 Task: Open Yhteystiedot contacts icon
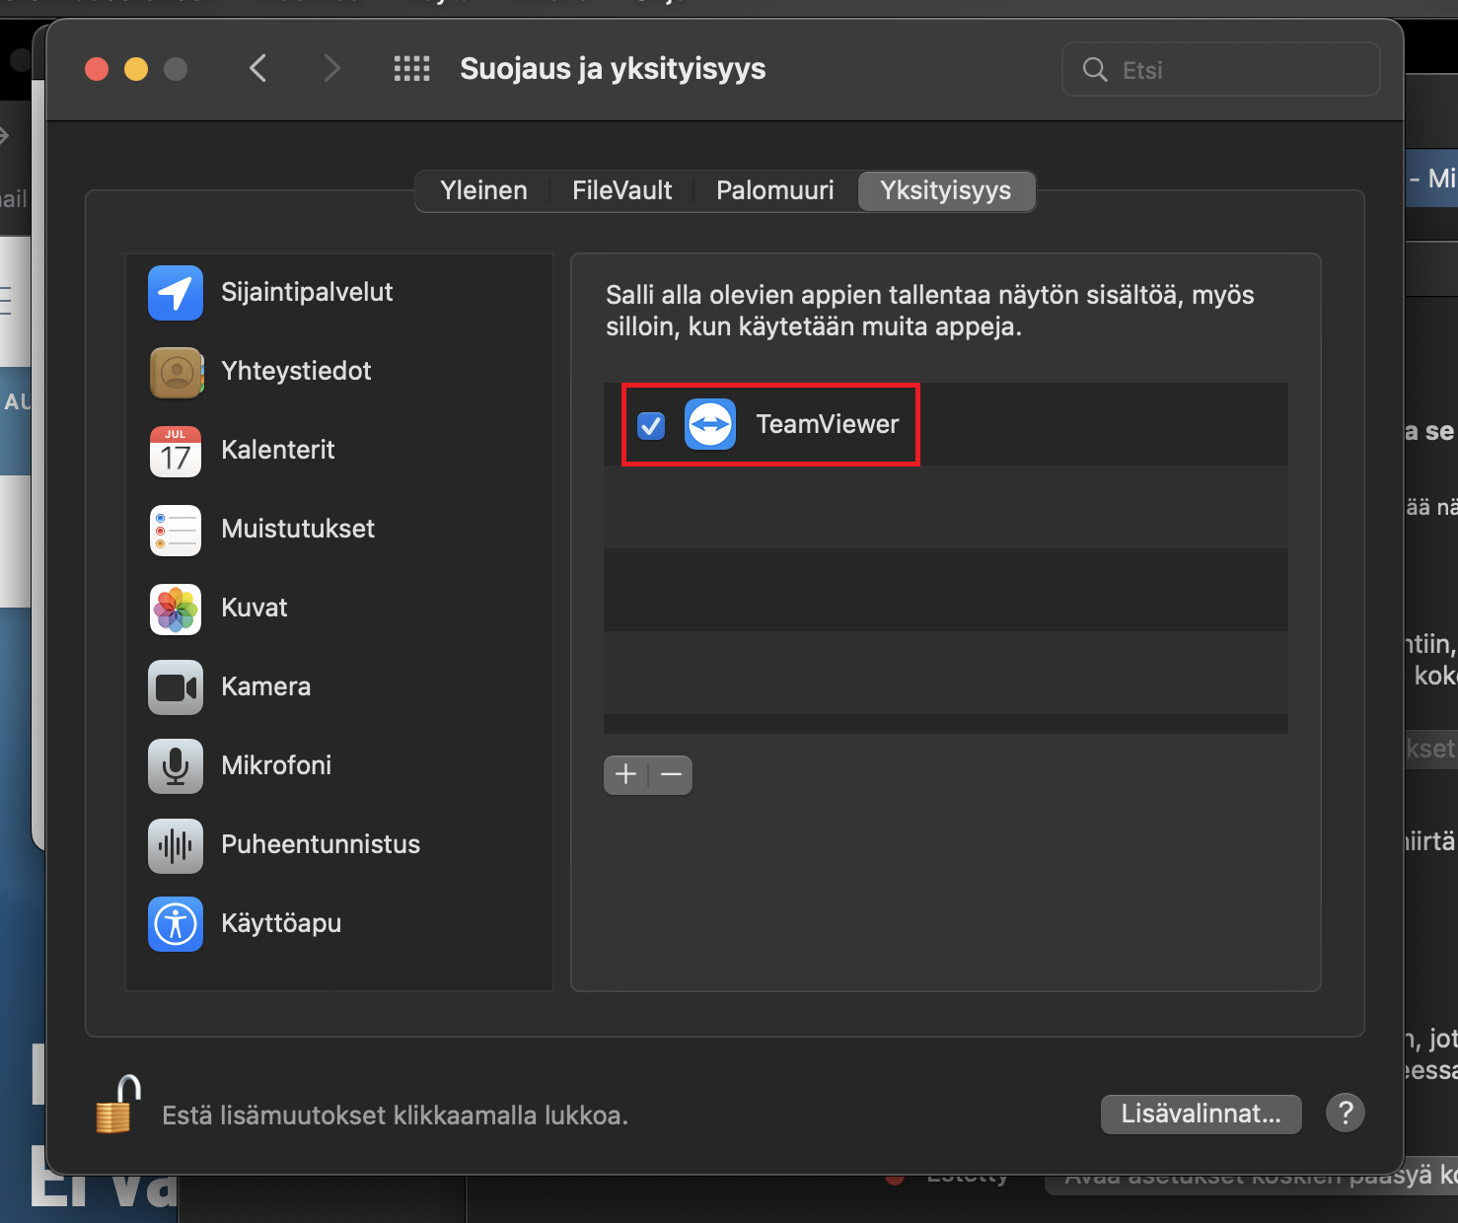(176, 372)
